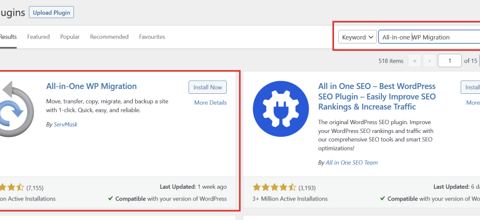Open the Popular plugins tab

(70, 37)
